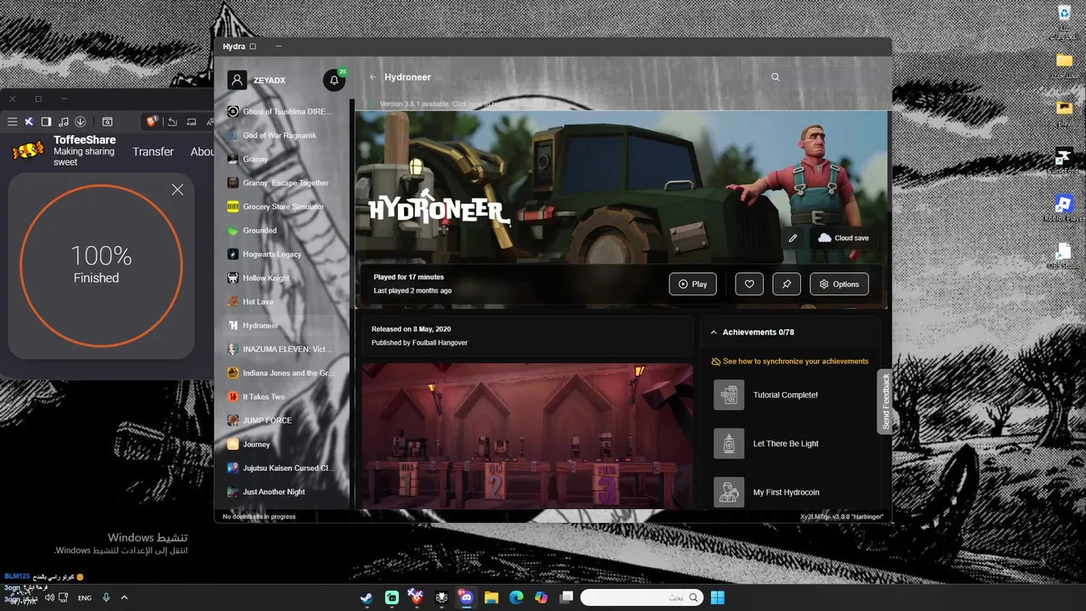Open the browser music note playlist icon
This screenshot has height=611, width=1086.
coord(64,122)
